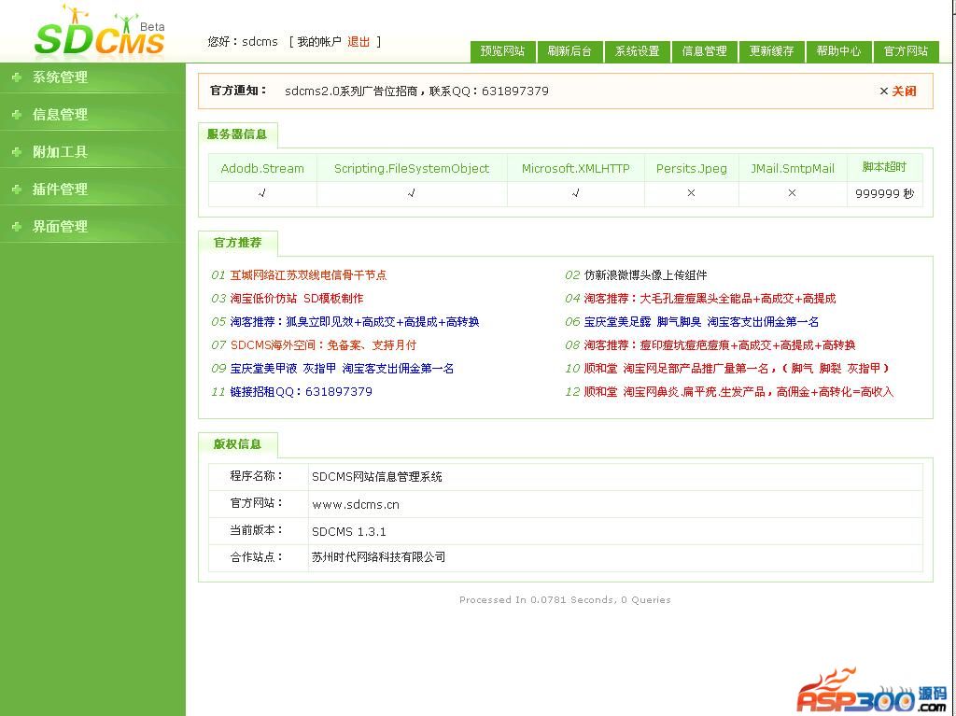This screenshot has height=716, width=956.
Task: Click Processed In 0.0781 Seconds footer text
Action: point(565,600)
